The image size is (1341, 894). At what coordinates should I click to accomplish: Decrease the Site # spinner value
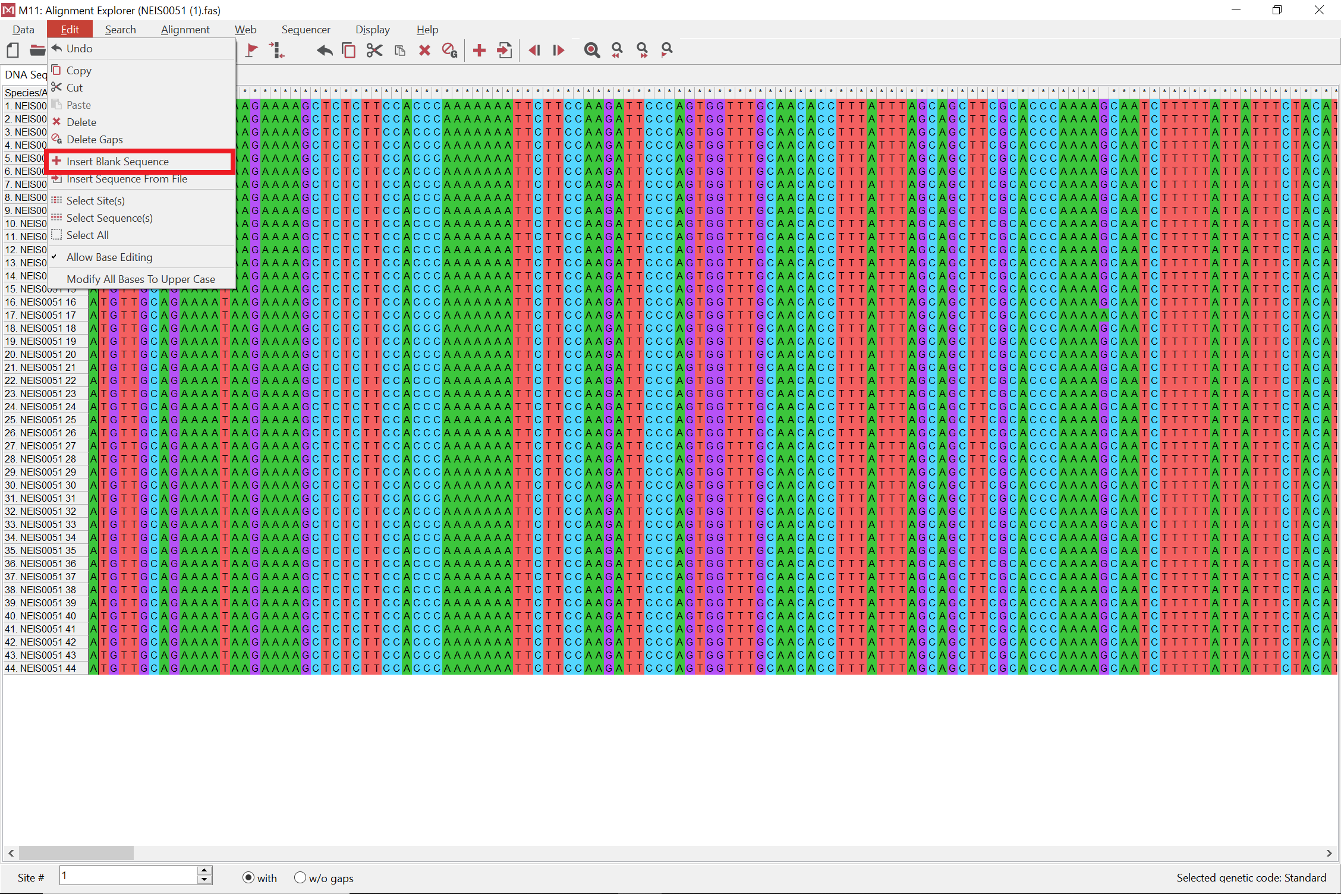click(x=204, y=880)
